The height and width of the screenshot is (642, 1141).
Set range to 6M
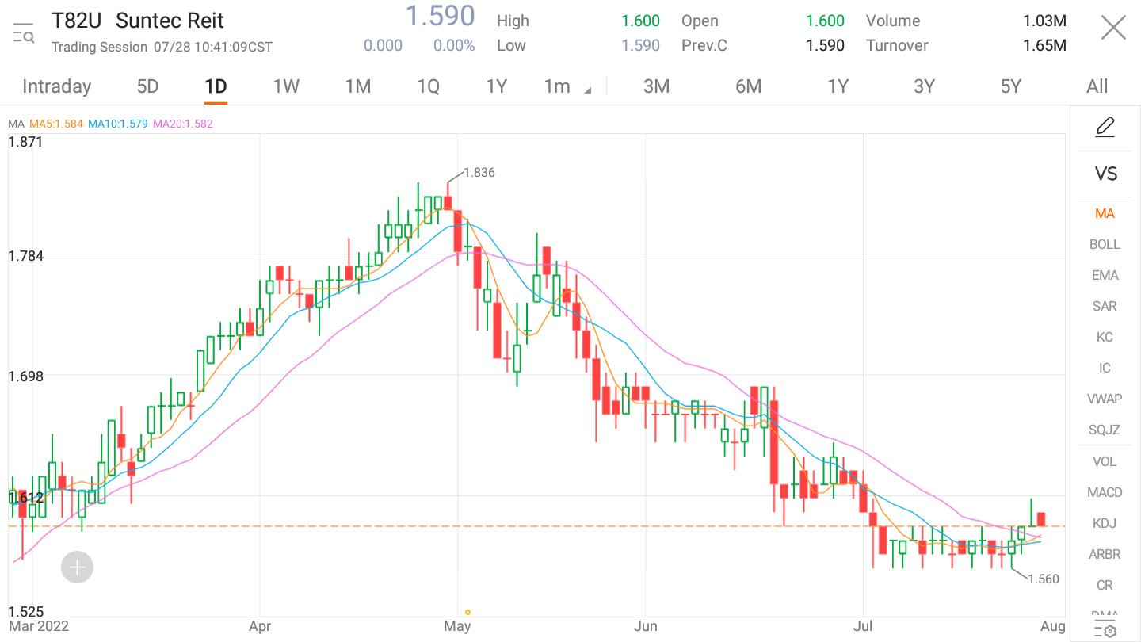(x=748, y=86)
